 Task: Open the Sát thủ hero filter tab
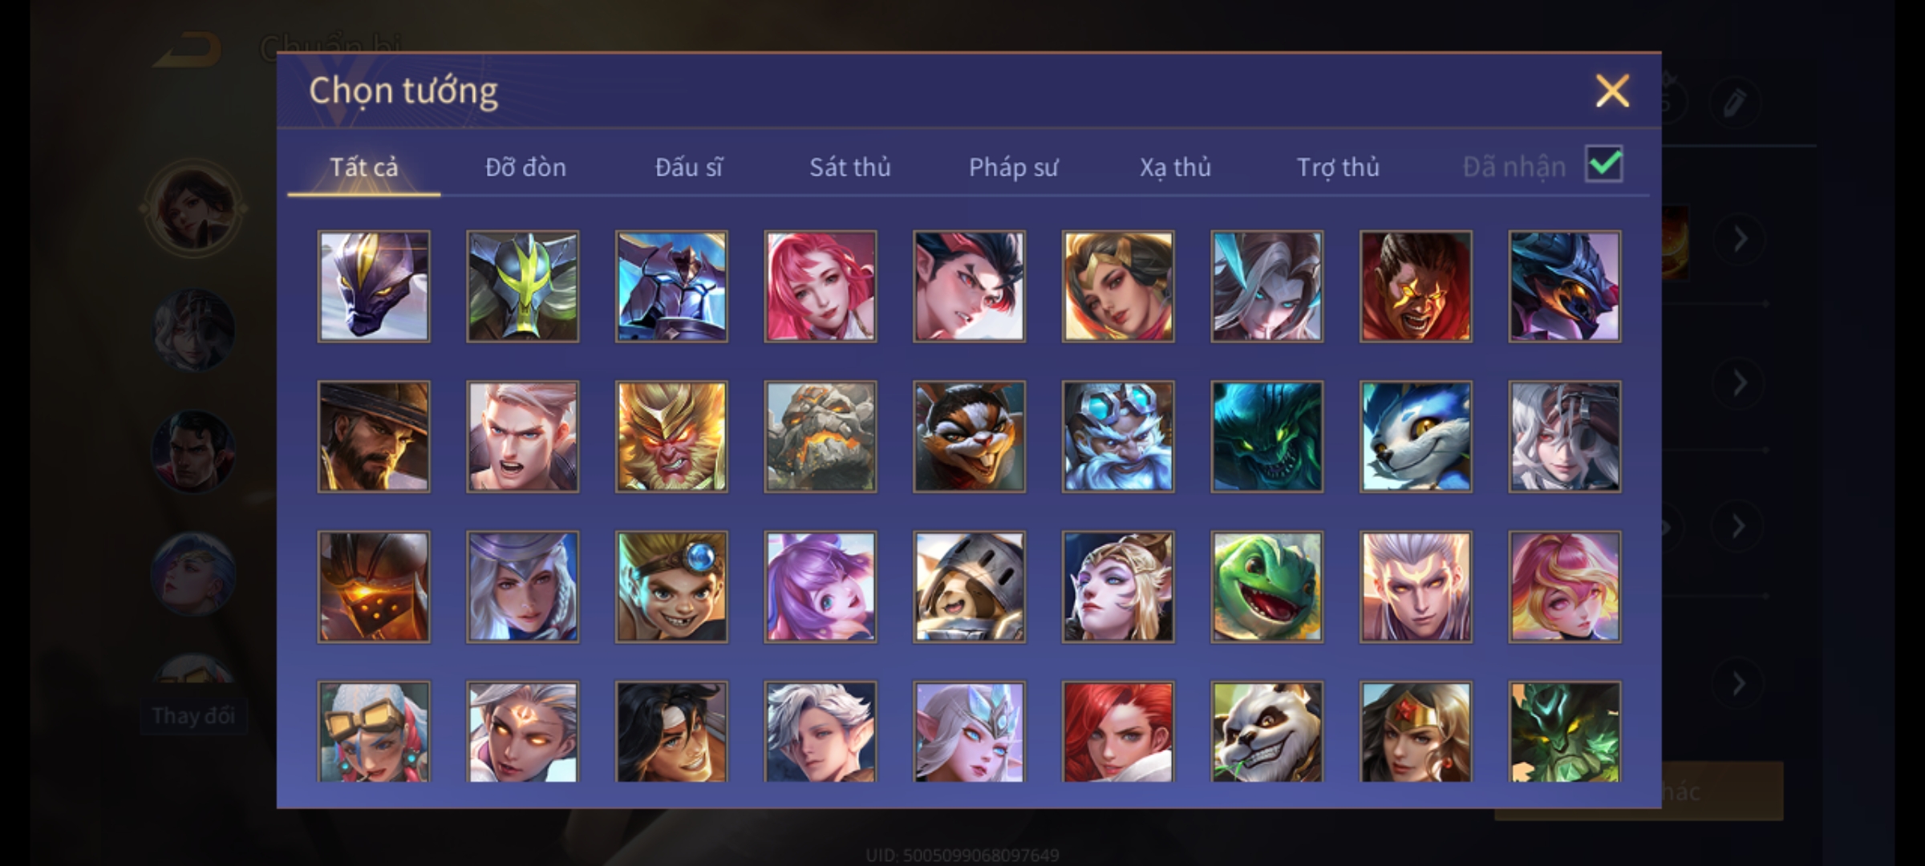[849, 167]
